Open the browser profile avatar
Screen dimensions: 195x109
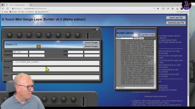pyautogui.click(x=182, y=8)
